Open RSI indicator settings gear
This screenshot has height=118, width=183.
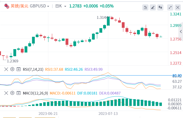(x=12, y=69)
